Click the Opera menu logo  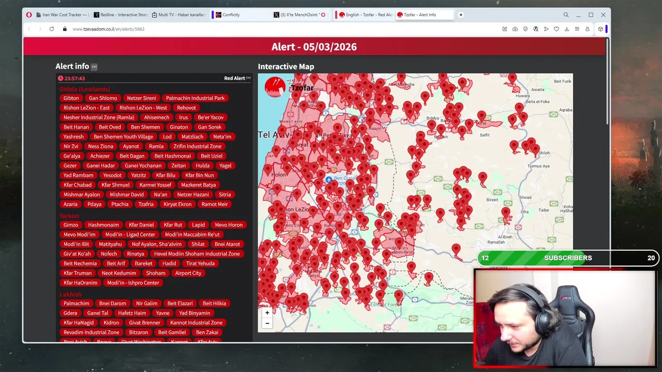tap(29, 15)
